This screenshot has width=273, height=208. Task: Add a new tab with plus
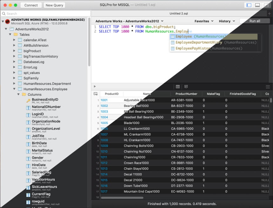pyautogui.click(x=269, y=13)
